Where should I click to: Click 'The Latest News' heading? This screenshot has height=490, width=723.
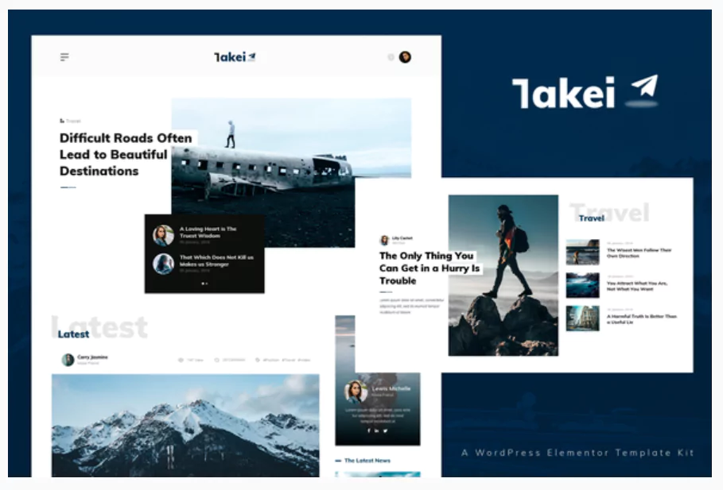pos(367,461)
